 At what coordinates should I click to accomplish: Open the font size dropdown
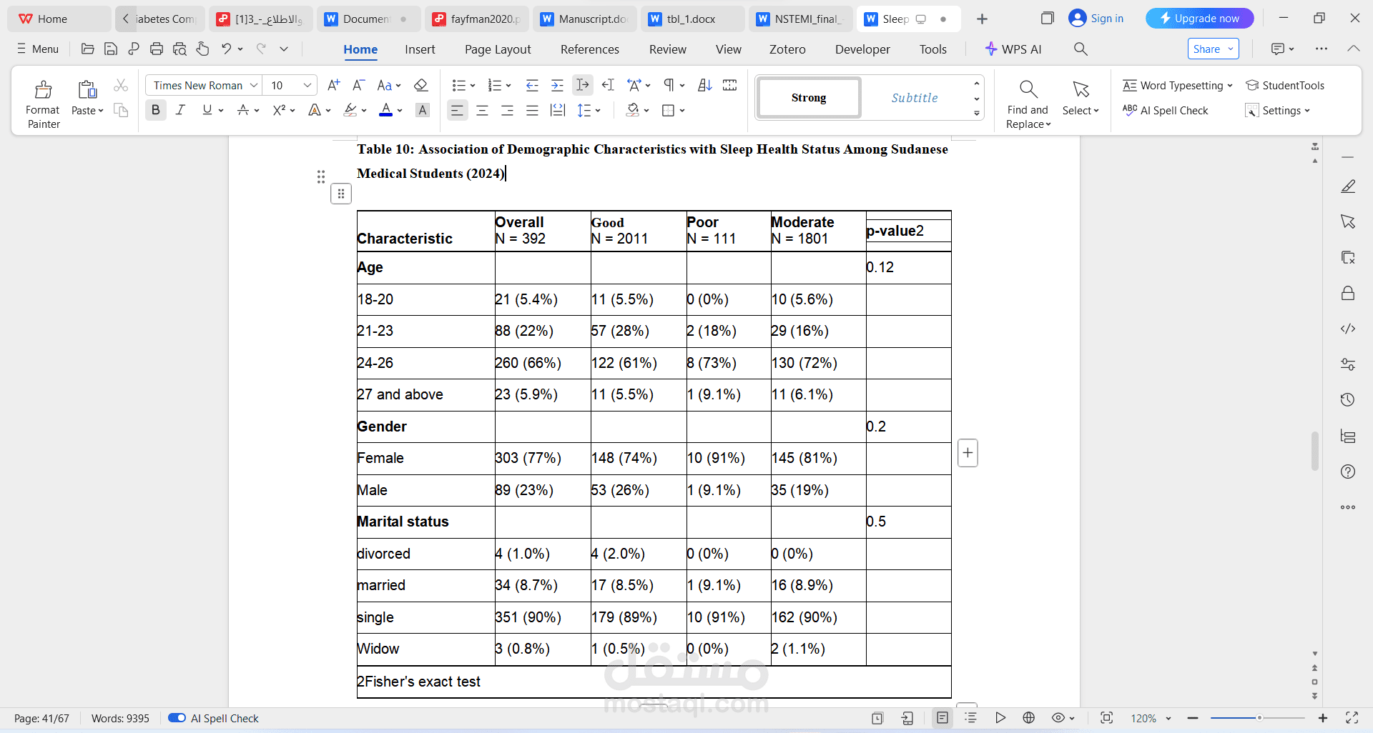pos(307,85)
